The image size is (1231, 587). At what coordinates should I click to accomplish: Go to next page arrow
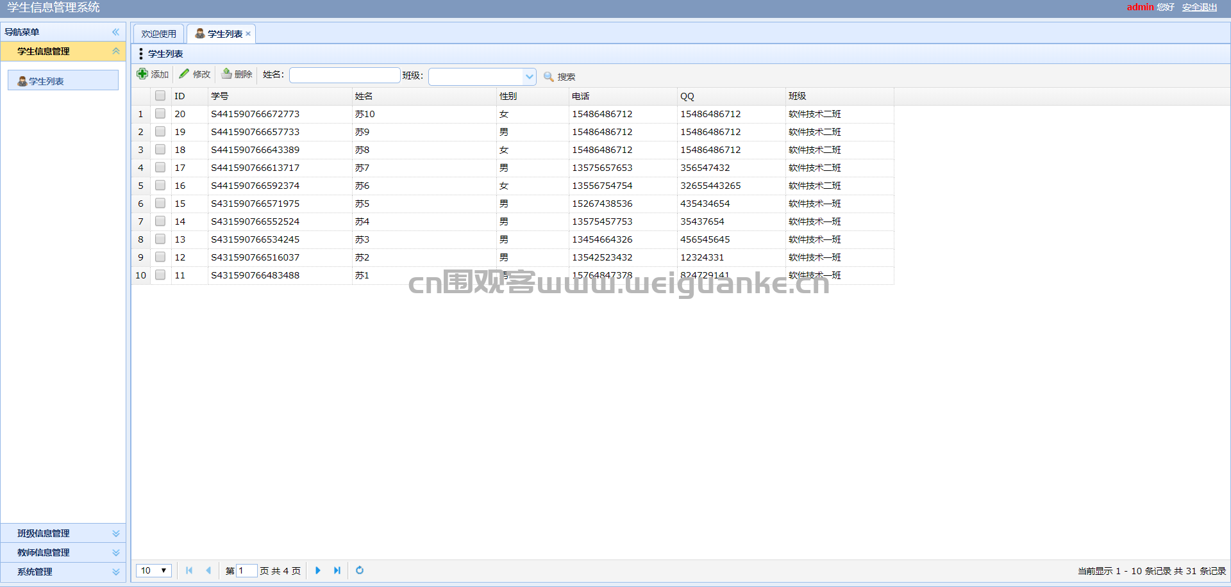(318, 570)
